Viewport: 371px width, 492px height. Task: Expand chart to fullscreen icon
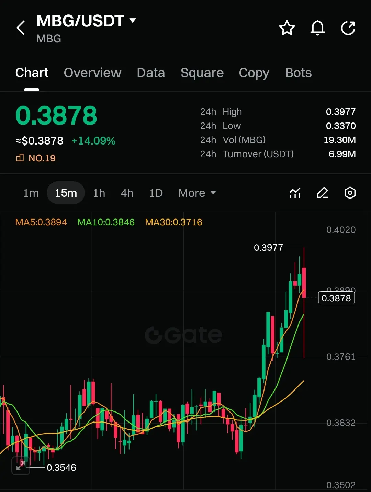pyautogui.click(x=21, y=466)
